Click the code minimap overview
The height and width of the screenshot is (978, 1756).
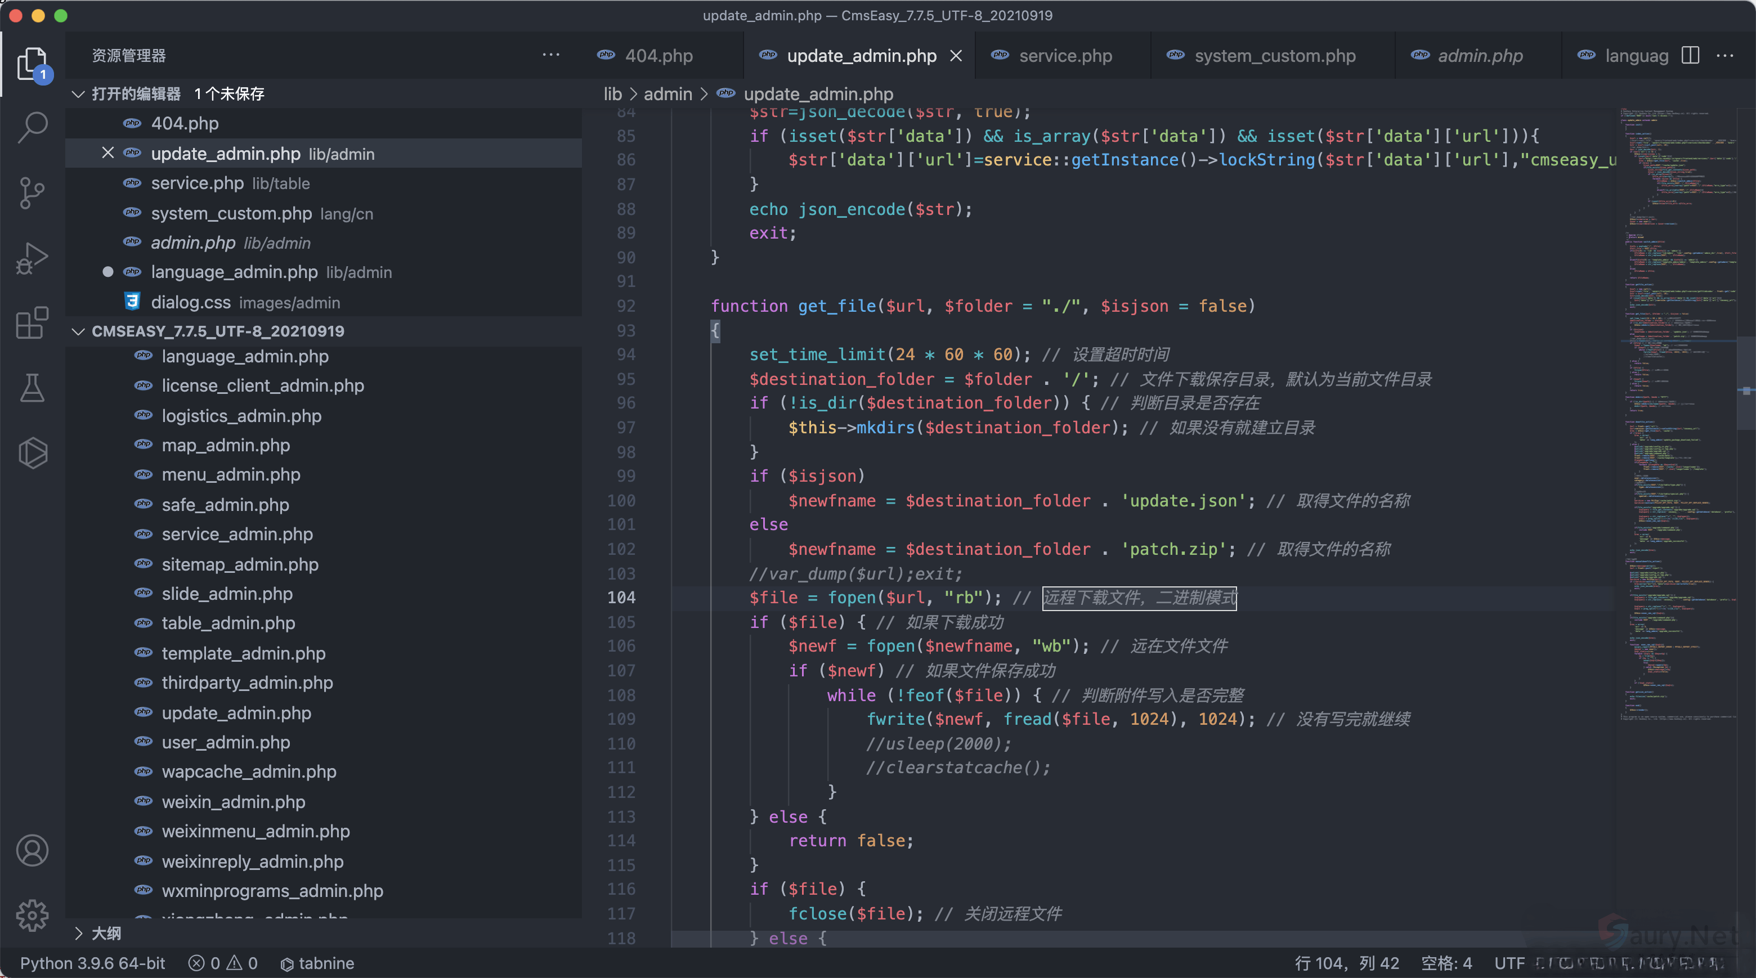pyautogui.click(x=1677, y=409)
